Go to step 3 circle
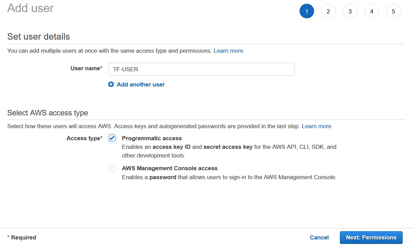The image size is (414, 246). click(350, 11)
